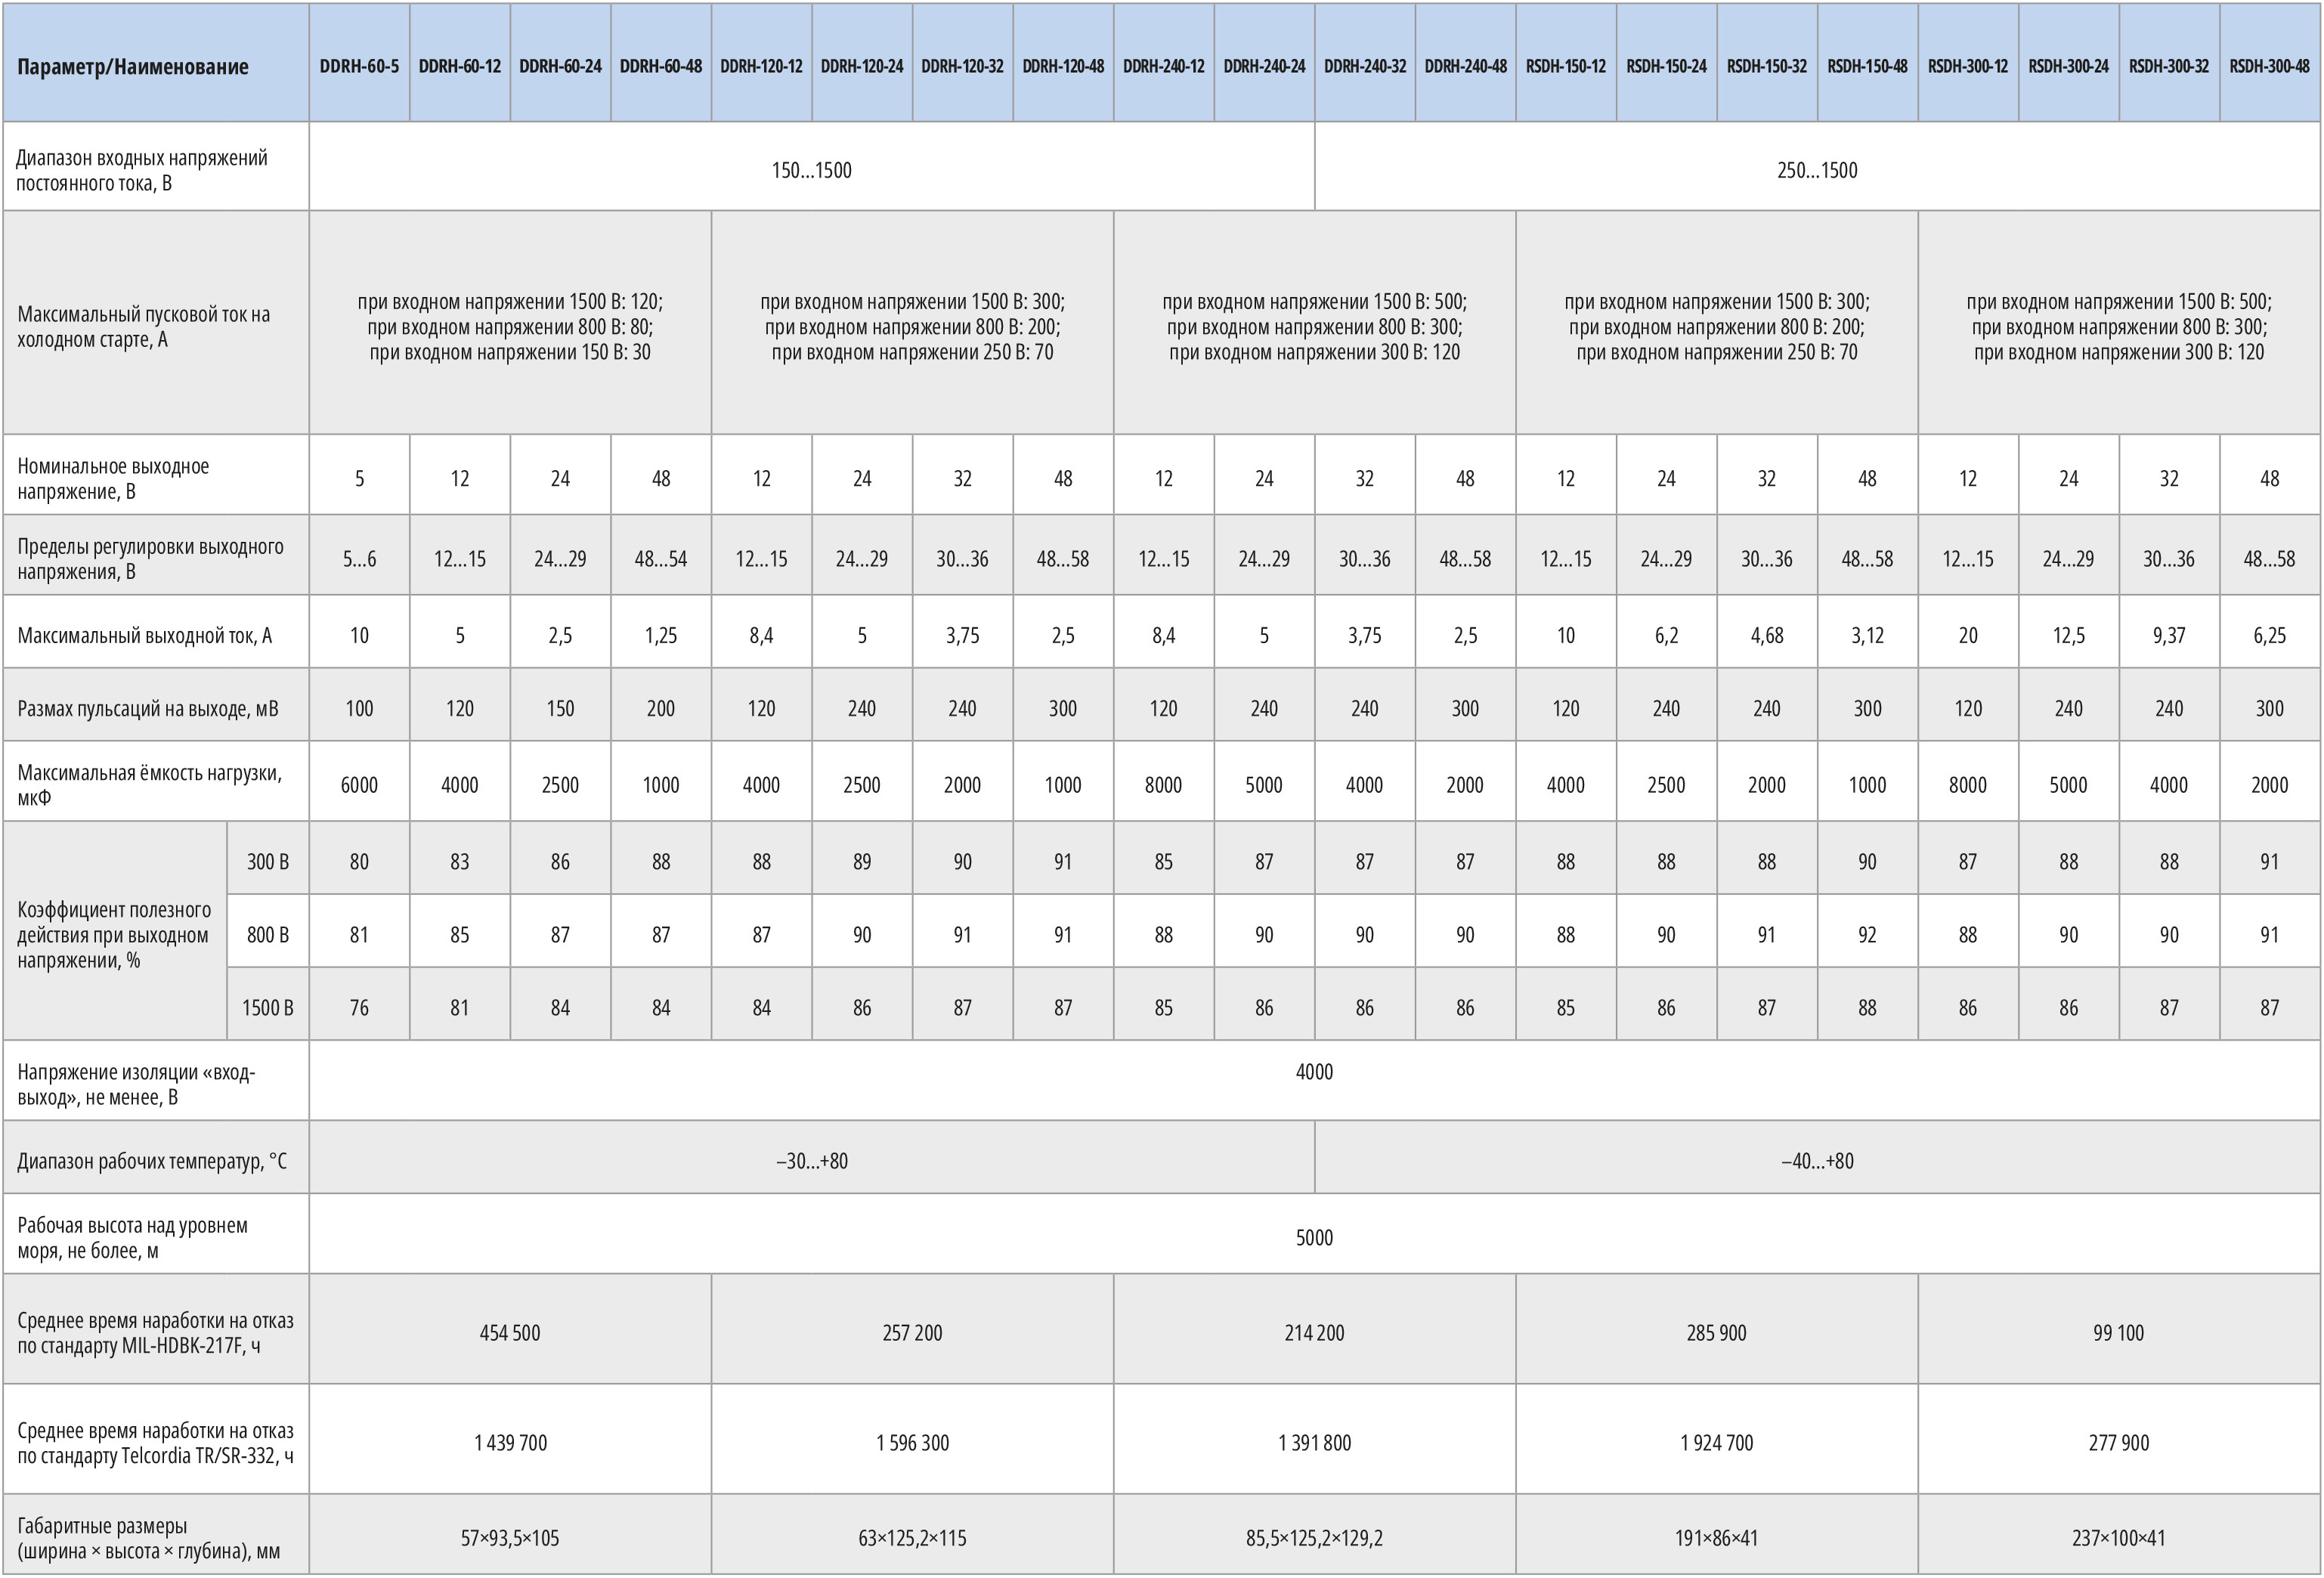Click the '85,5×125,2×129,2' dimensions cell
Screen dimensions: 2324x1578
click(x=1315, y=1534)
